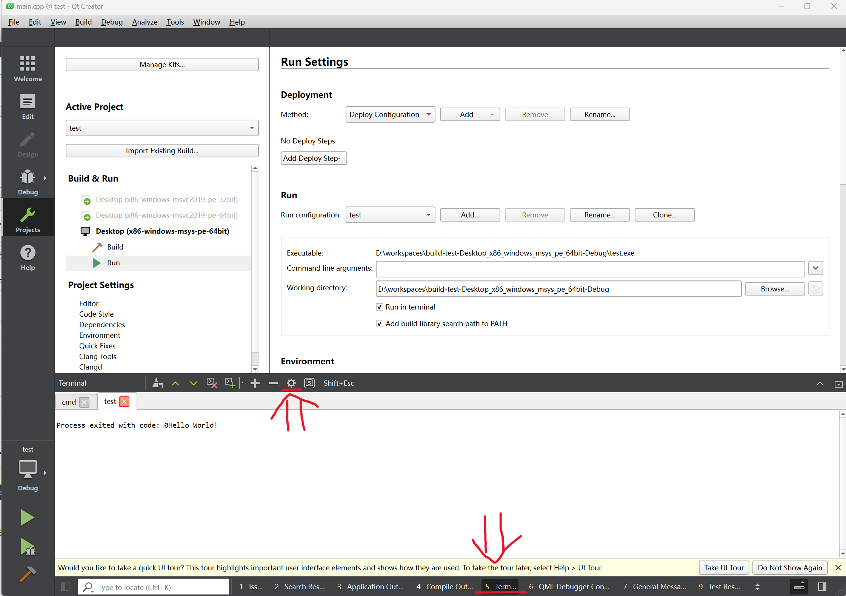Open new terminal shell options arrow
This screenshot has width=846, height=596.
[x=242, y=383]
